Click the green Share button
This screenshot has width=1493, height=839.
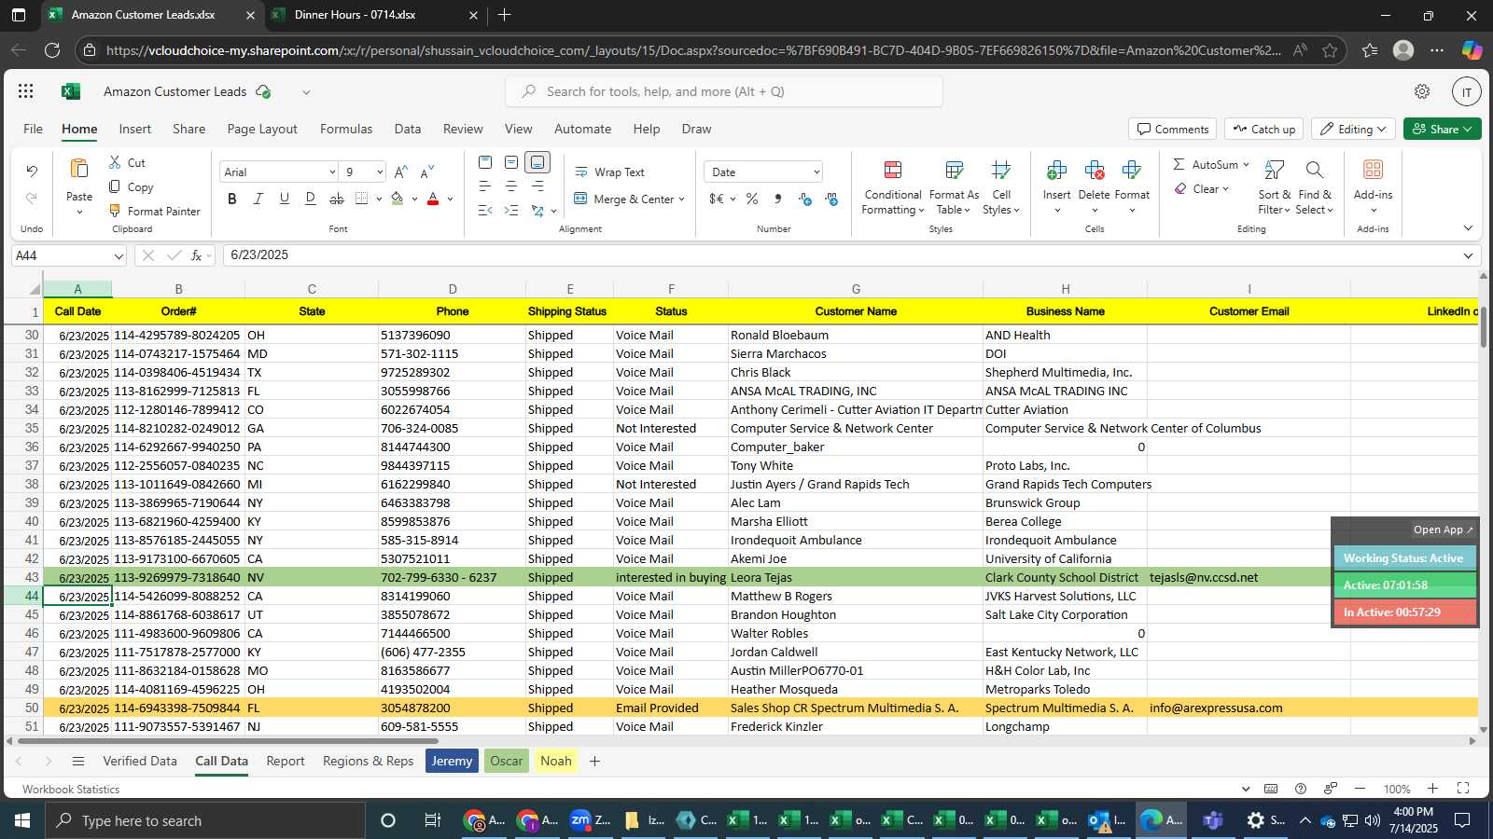tap(1442, 130)
